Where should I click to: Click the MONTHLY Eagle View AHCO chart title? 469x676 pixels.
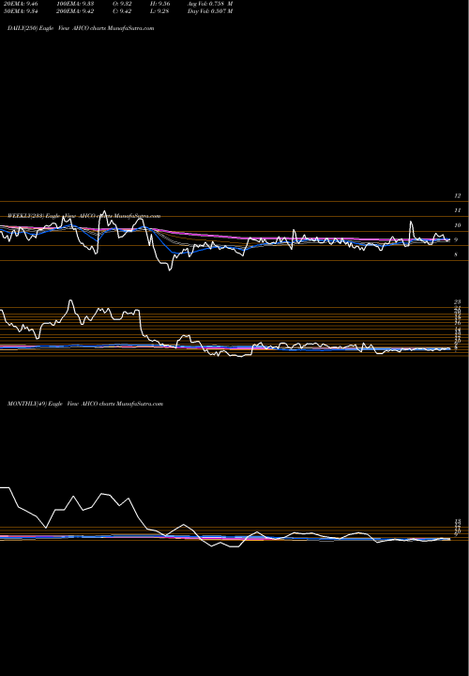[85, 404]
